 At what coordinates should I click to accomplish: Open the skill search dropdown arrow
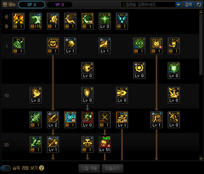pos(178,5)
